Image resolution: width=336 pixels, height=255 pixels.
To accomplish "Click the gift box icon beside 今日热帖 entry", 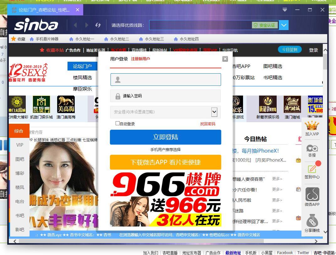I will pos(298,160).
